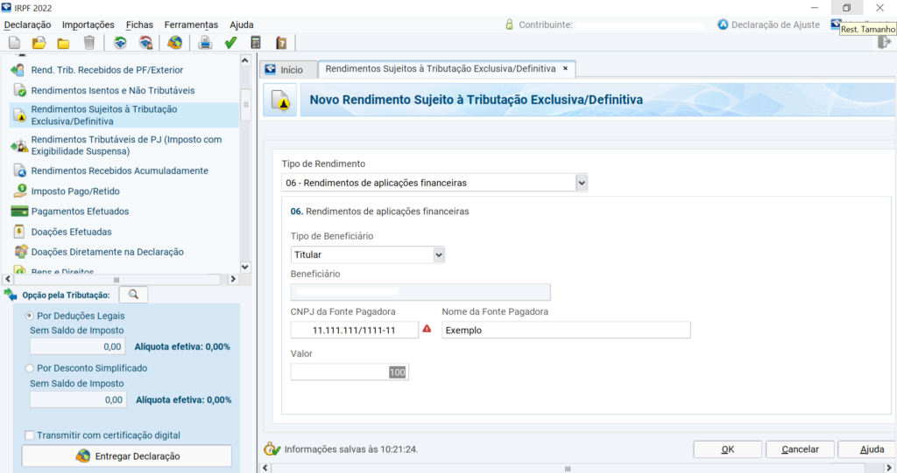Open the Declaração menu
The width and height of the screenshot is (897, 473).
pyautogui.click(x=27, y=24)
